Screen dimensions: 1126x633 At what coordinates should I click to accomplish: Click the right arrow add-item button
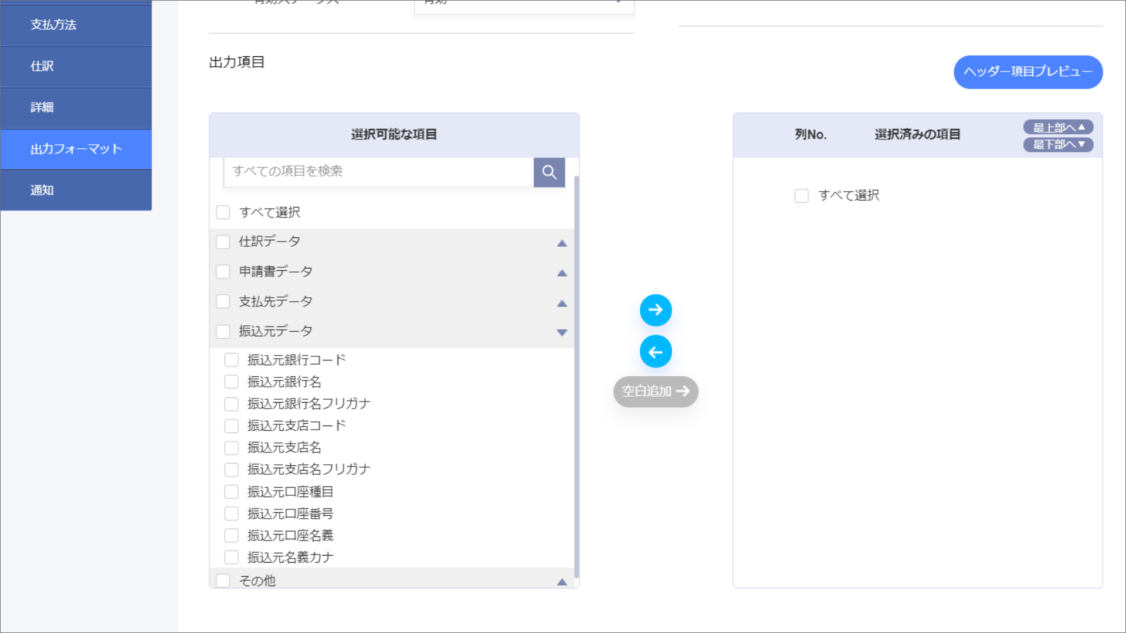pyautogui.click(x=656, y=310)
